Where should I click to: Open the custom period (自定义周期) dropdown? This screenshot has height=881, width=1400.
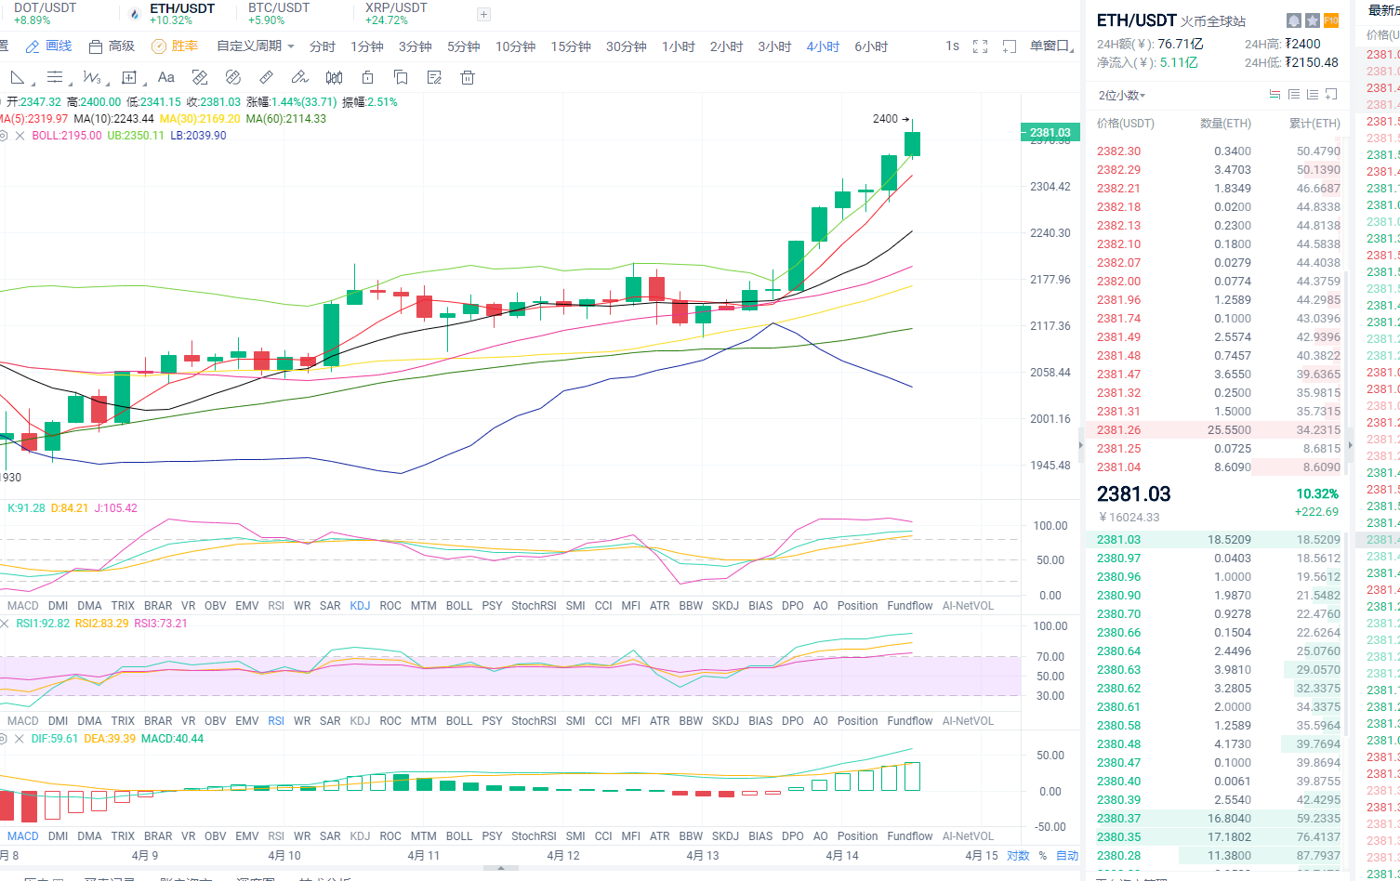tap(256, 46)
